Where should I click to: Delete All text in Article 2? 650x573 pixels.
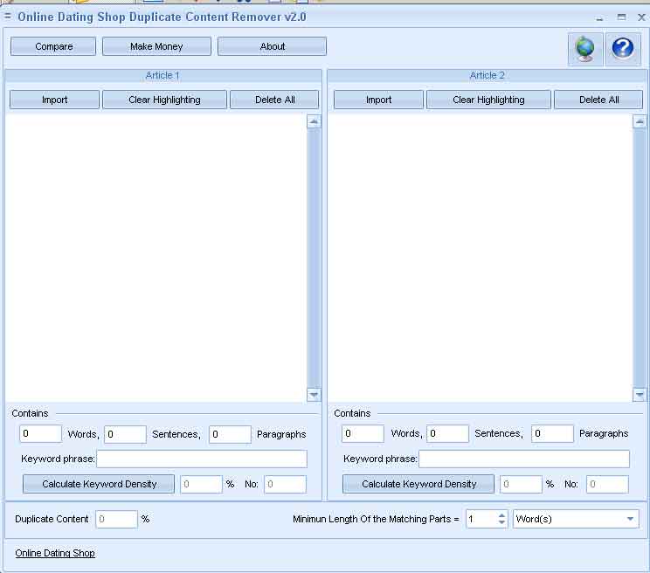click(598, 100)
